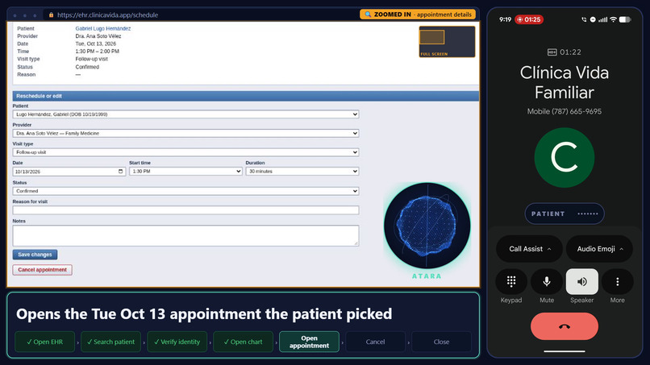Click the FULL SCREEN minimap thumbnail
Image resolution: width=650 pixels, height=365 pixels.
tap(447, 42)
